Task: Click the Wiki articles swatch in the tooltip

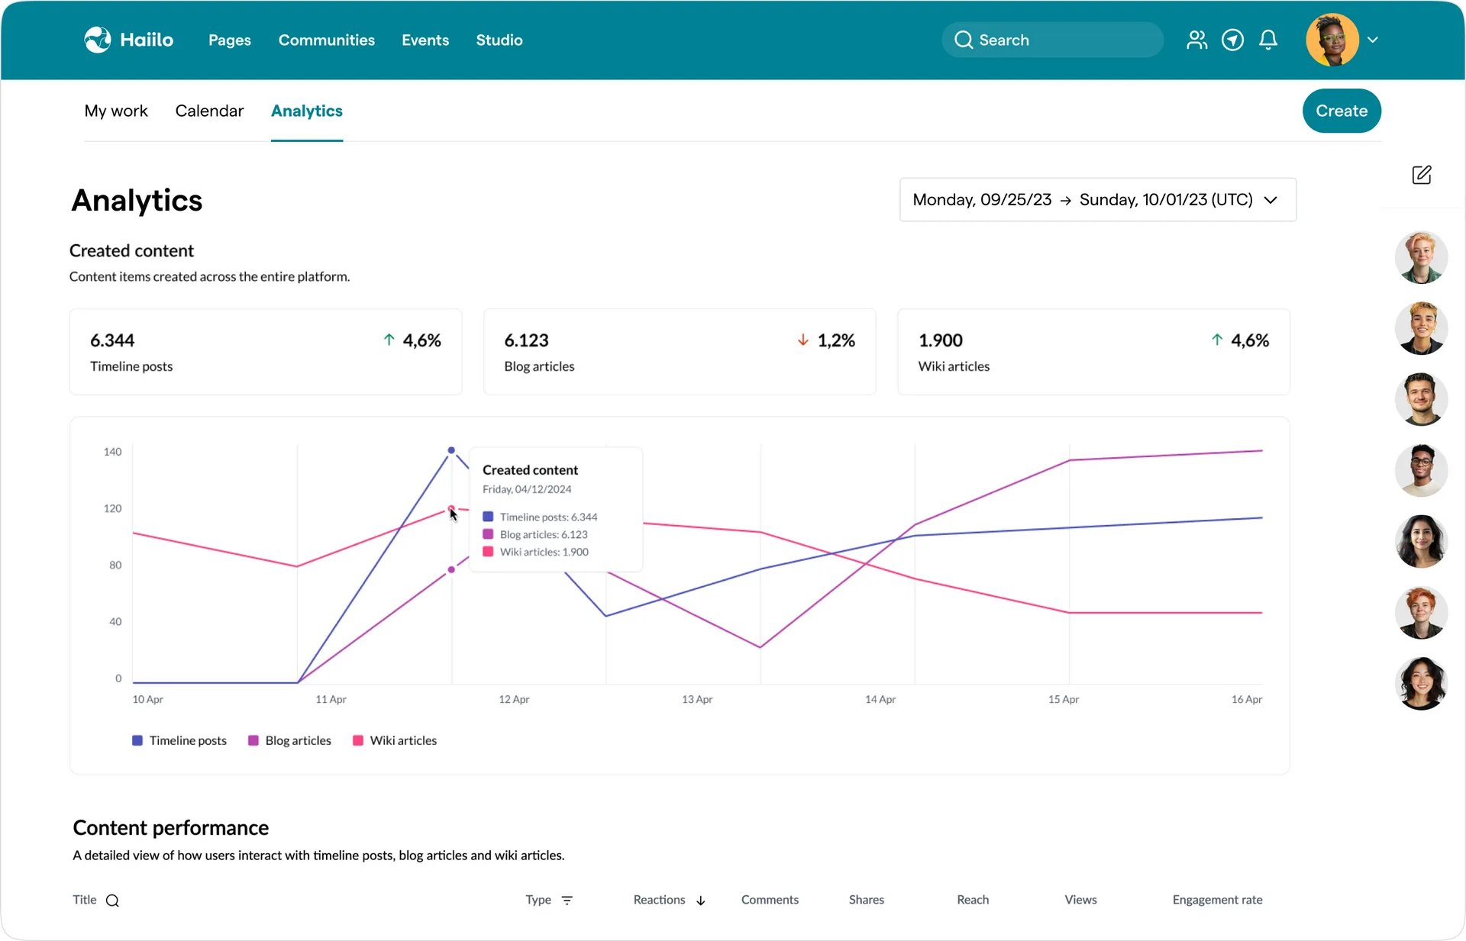Action: click(x=488, y=552)
